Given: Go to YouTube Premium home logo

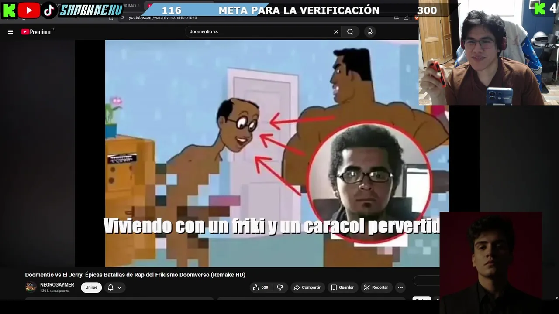Looking at the screenshot, I should (x=37, y=32).
